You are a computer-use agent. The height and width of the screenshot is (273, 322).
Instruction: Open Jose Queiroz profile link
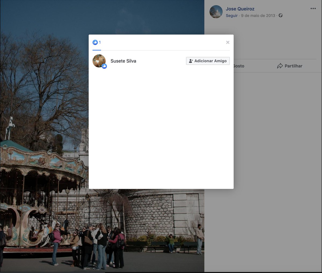240,9
